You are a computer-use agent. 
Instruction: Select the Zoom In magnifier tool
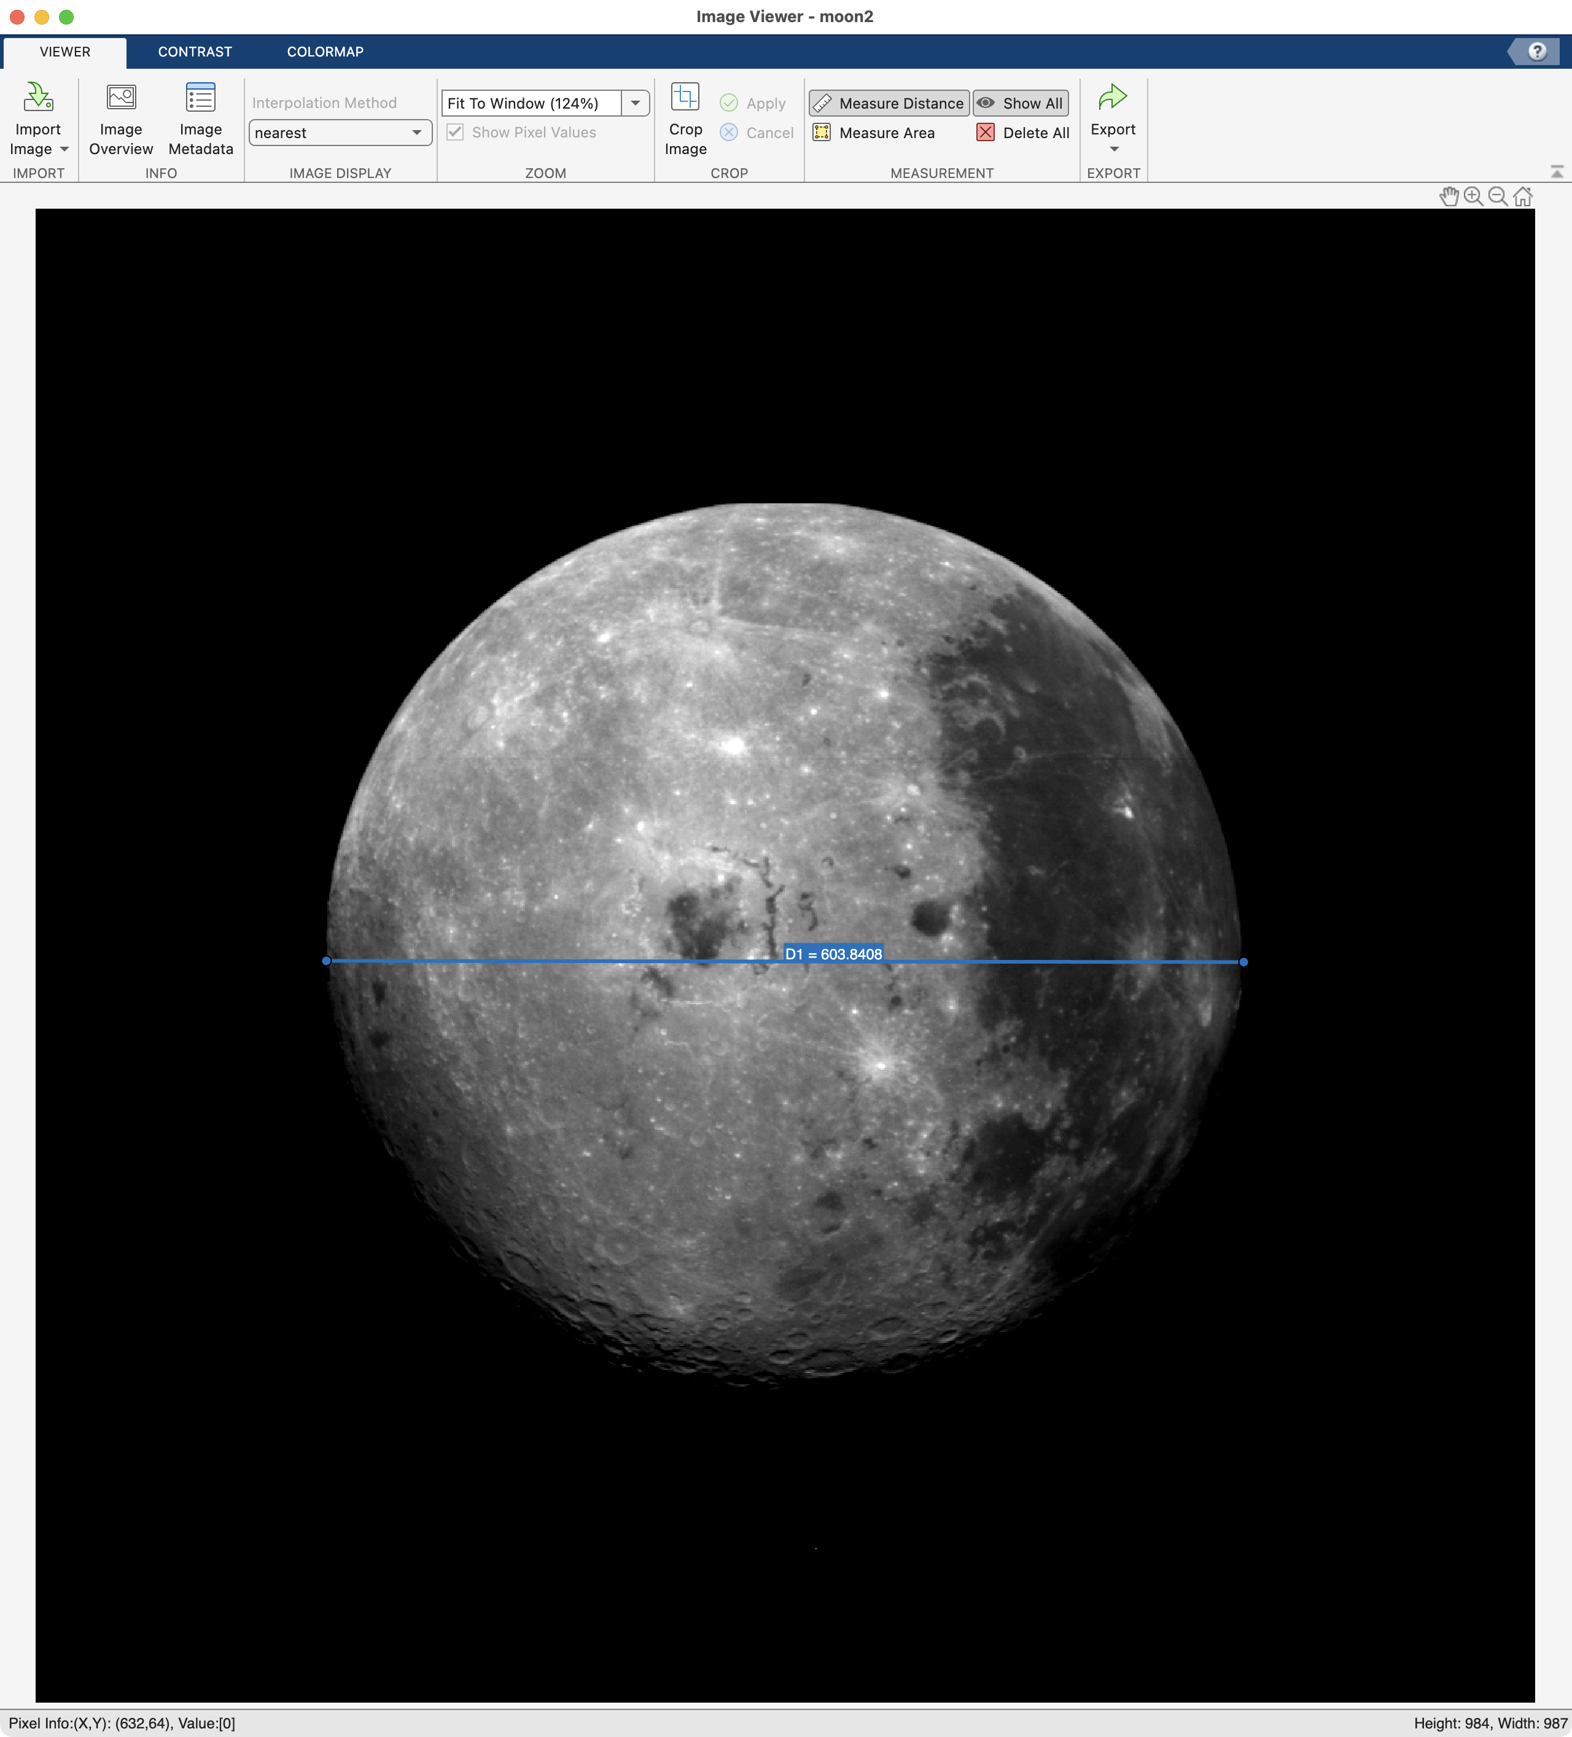1474,196
